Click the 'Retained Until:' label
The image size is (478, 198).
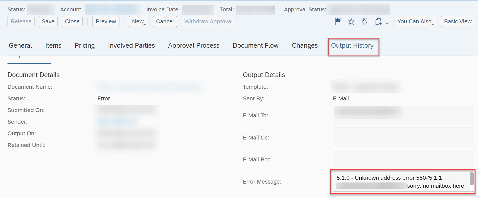pos(26,145)
